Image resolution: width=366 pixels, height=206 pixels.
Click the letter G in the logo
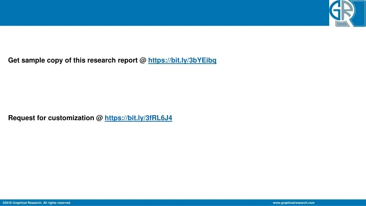point(338,11)
